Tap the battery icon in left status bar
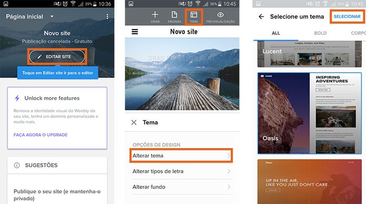Viewport: 366px width, 204px height. 95,4
